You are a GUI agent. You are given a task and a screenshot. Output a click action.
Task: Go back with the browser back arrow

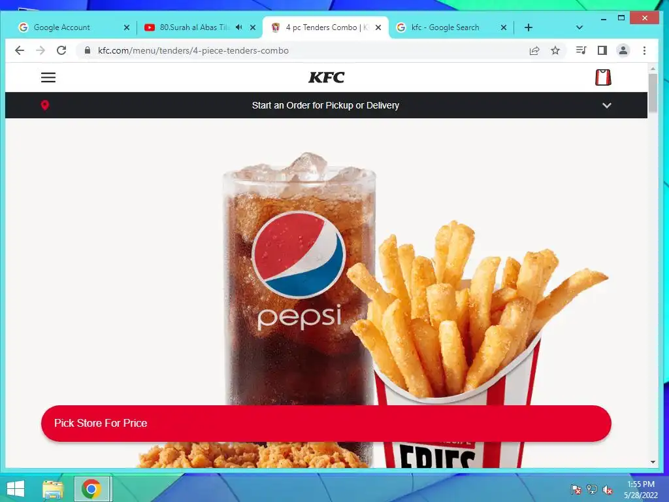(x=20, y=50)
